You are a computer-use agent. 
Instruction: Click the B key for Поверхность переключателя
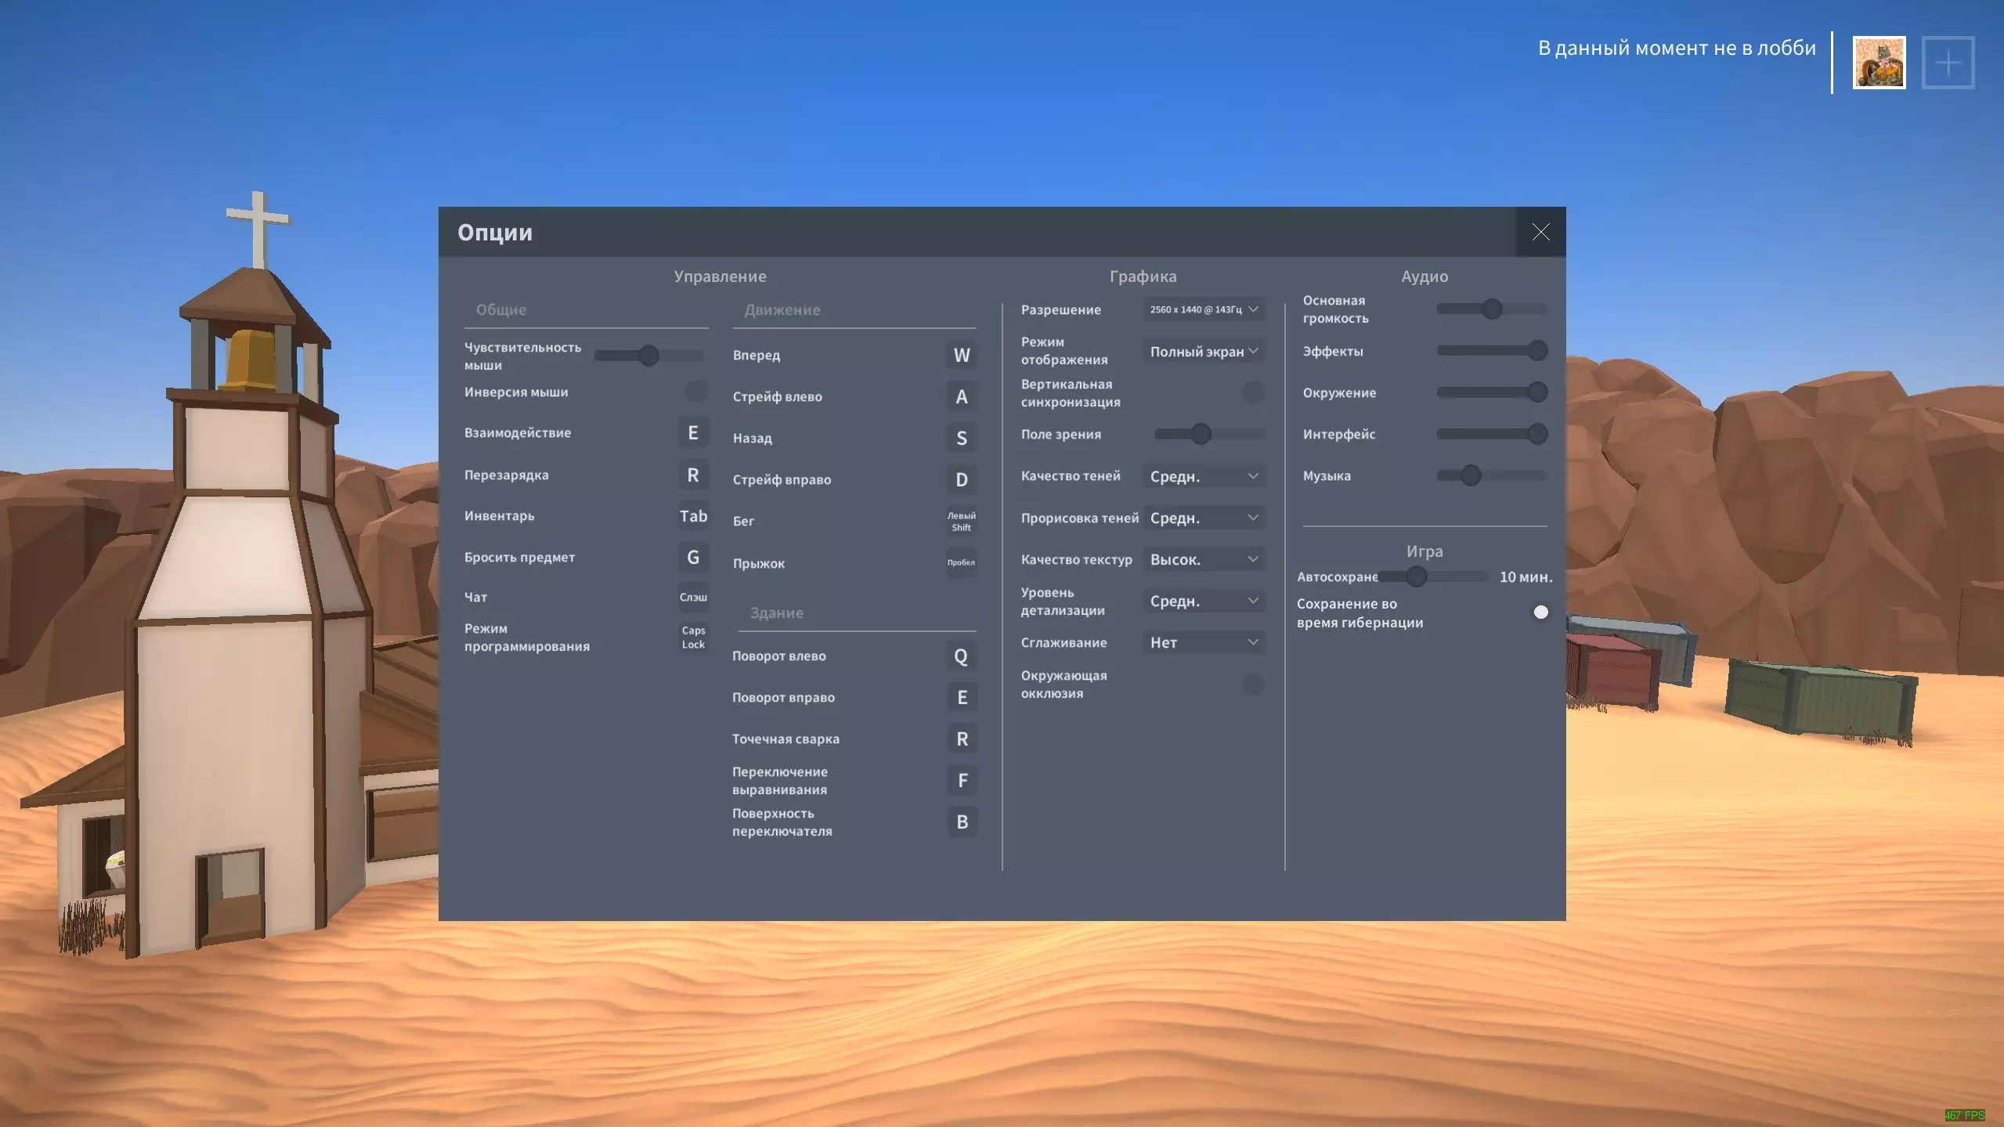point(962,822)
